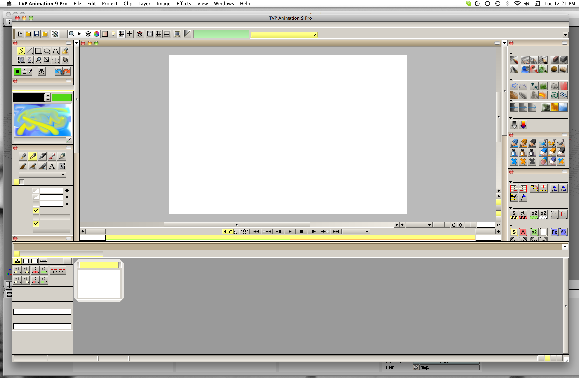
Task: Click the purple Fx layer button
Action: 554,232
